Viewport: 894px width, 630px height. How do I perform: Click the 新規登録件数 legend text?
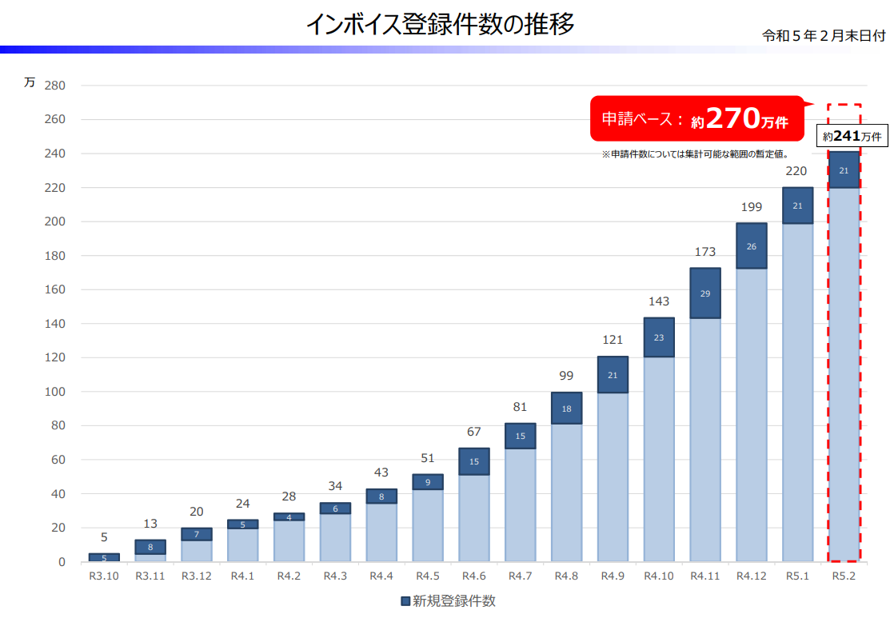point(453,601)
